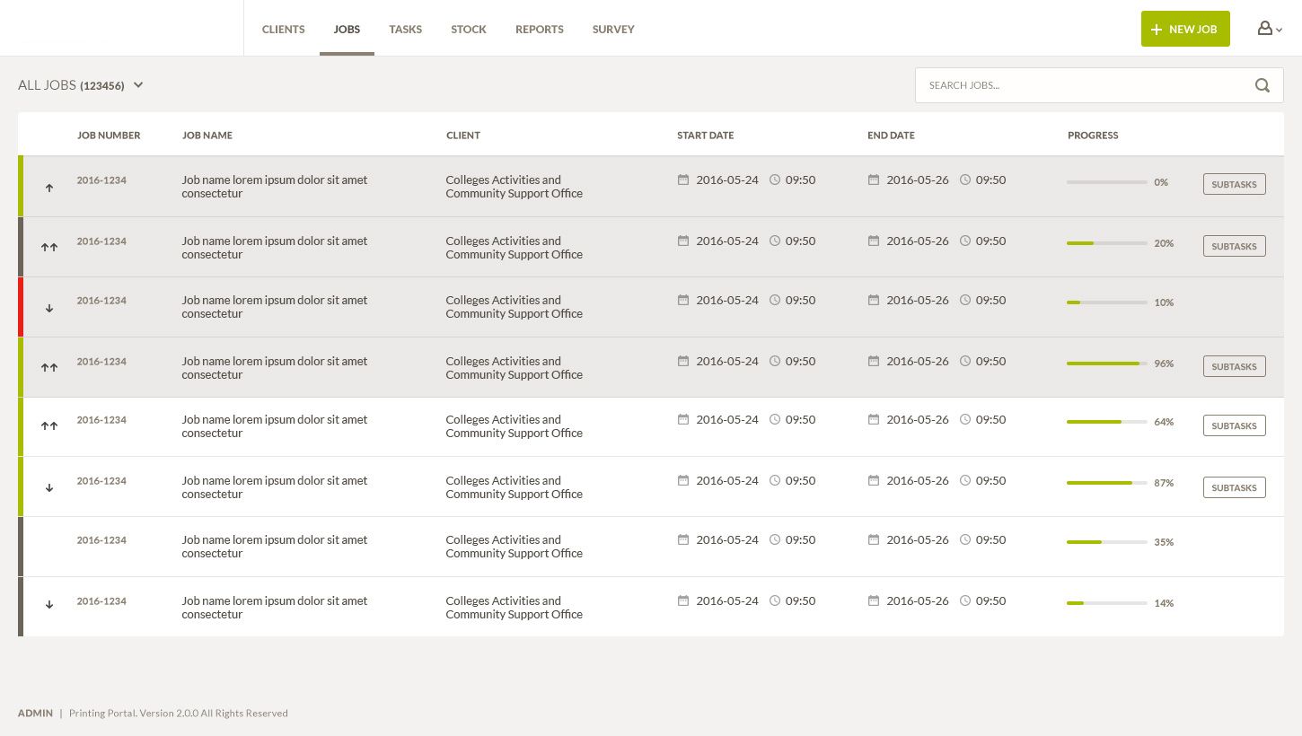This screenshot has width=1302, height=736.
Task: Click the start time clock icon in last row
Action: pyautogui.click(x=775, y=600)
